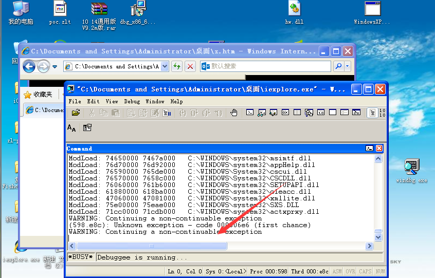Open the Window menu in WinDbg
The image size is (435, 278).
pos(155,101)
